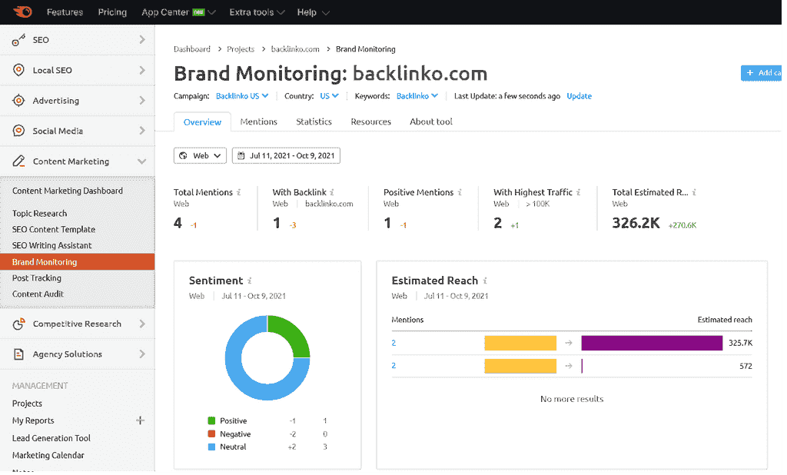Switch to the Mentions tab
Screen dimensions: 787x475
(x=258, y=121)
